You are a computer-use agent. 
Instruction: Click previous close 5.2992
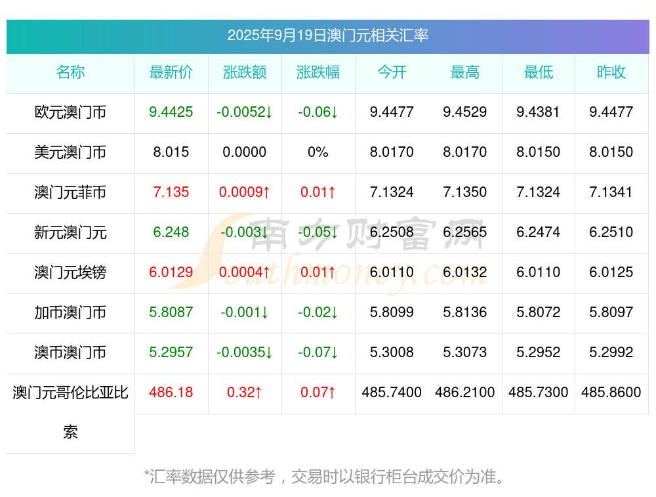pyautogui.click(x=611, y=352)
